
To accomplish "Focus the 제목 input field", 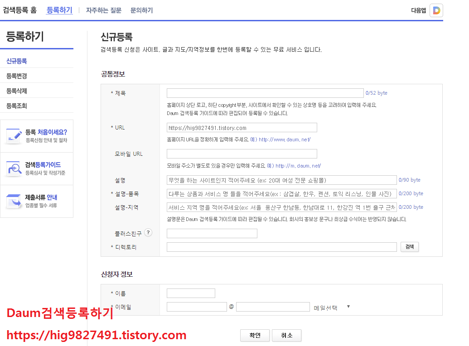I will point(265,93).
